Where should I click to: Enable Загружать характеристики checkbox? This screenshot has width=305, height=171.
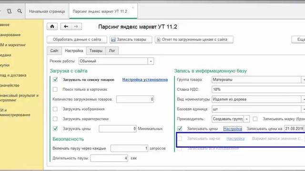coord(55,119)
